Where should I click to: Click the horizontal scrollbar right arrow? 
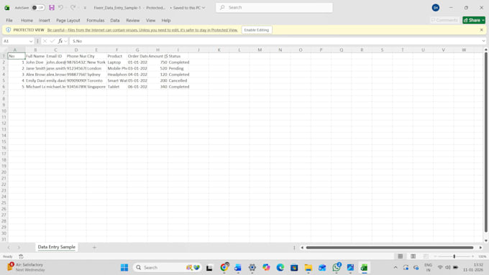click(480, 248)
